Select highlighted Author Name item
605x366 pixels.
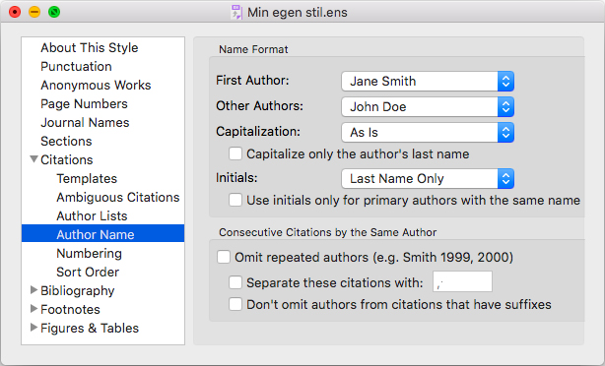103,234
